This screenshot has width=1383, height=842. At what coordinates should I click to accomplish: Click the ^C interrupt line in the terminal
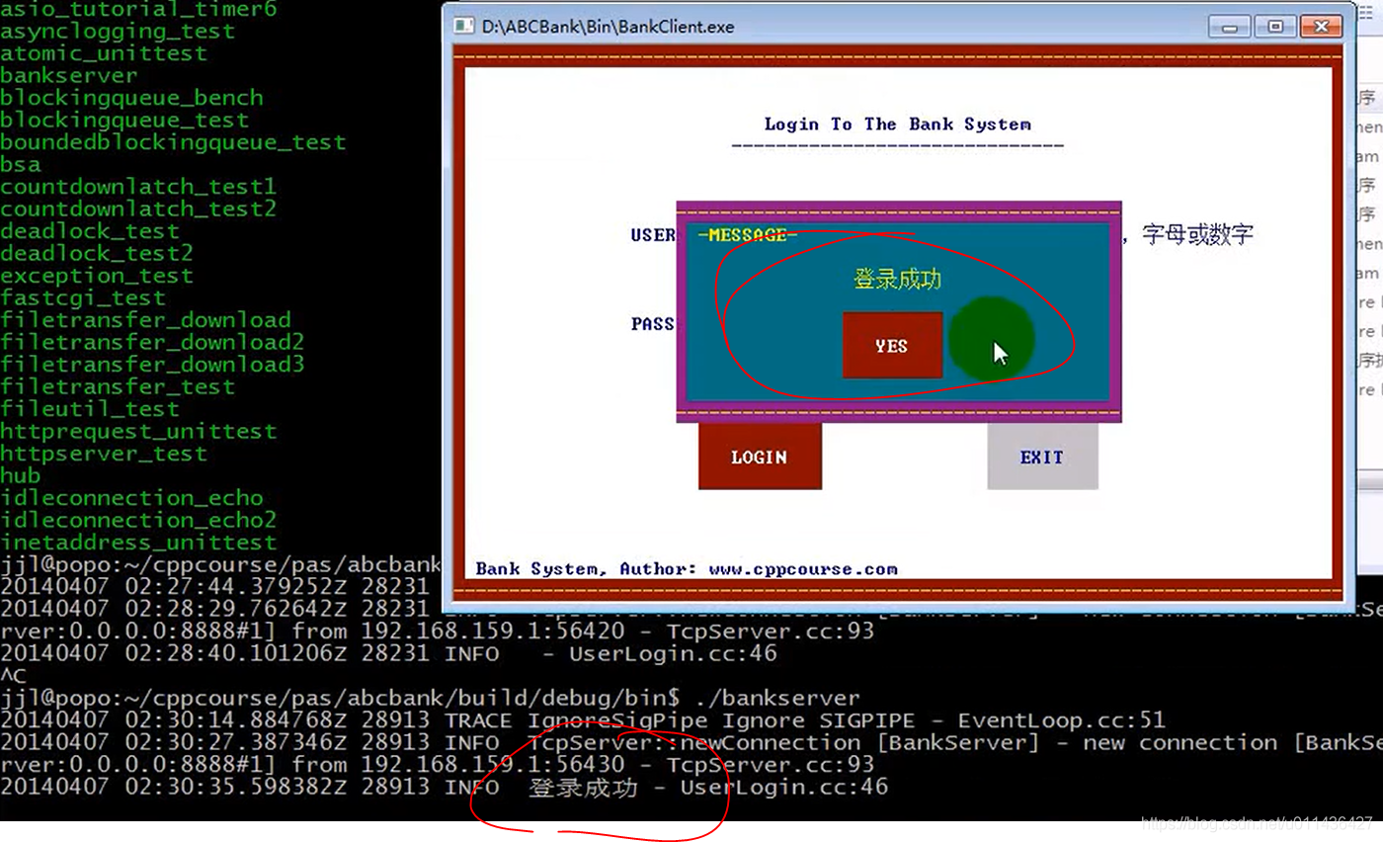(14, 676)
